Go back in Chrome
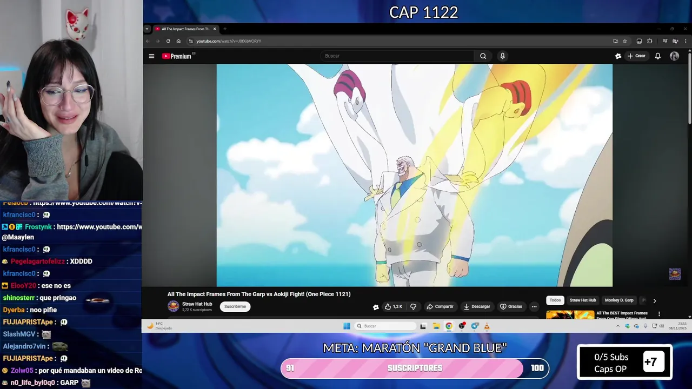Image resolution: width=692 pixels, height=389 pixels. coord(148,41)
